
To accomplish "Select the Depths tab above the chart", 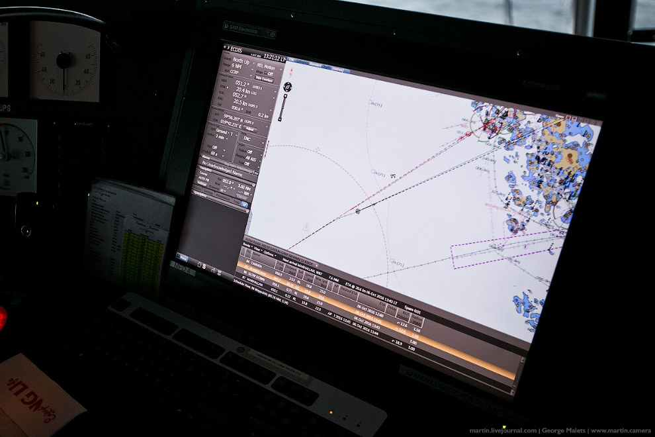I will (x=326, y=68).
